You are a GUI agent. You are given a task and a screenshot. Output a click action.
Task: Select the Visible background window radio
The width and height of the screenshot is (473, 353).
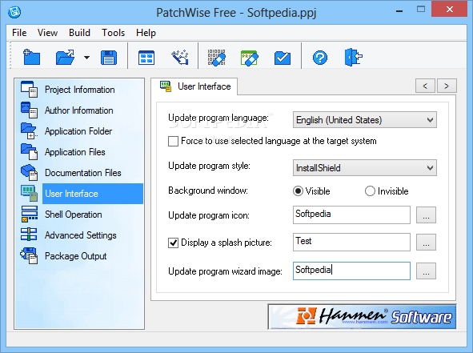tap(298, 191)
